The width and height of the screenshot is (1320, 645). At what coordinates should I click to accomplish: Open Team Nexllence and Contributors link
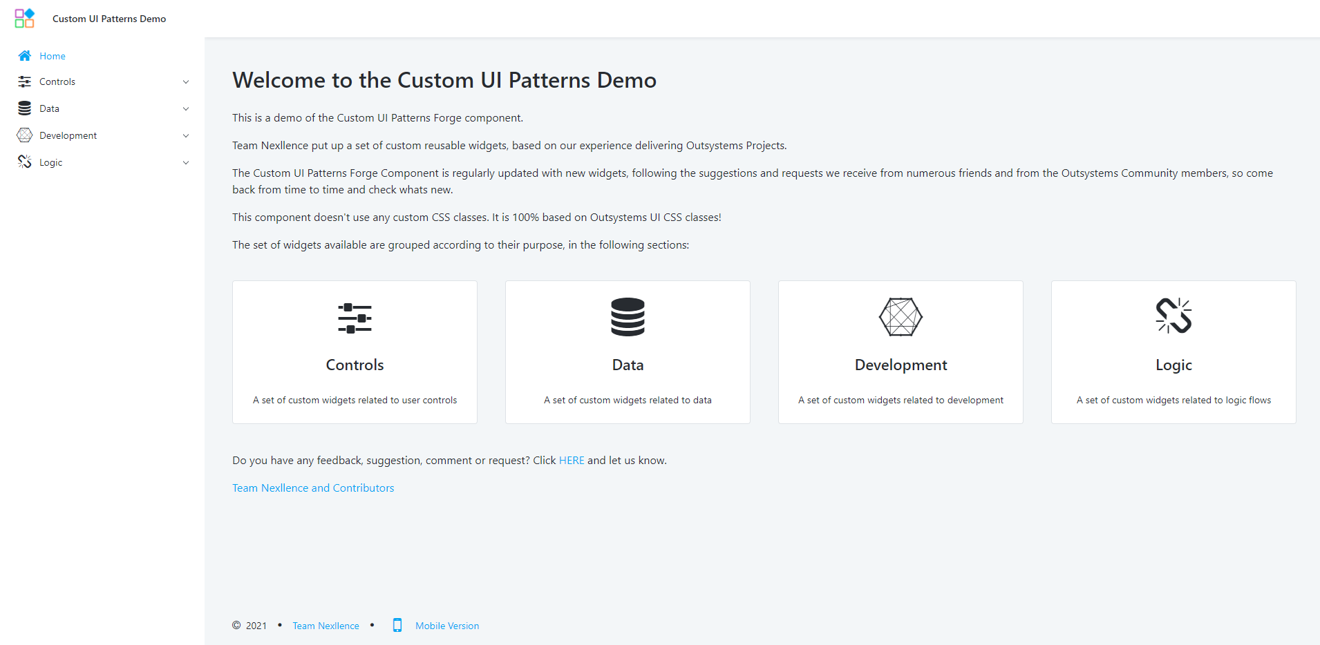click(312, 488)
